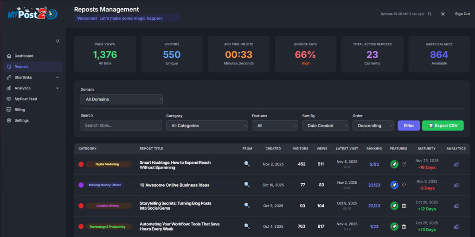Collapse the sidebar with double-chevron icon
475x237 pixels.
pyautogui.click(x=58, y=41)
